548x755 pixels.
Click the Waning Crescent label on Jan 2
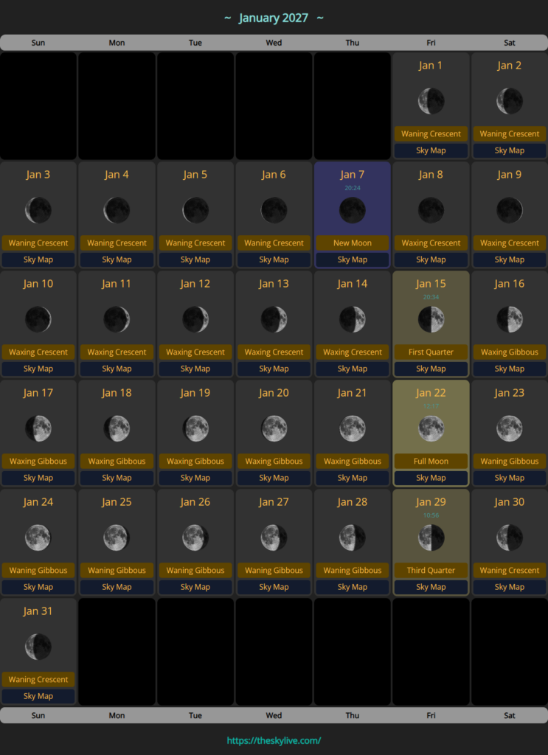tap(510, 134)
